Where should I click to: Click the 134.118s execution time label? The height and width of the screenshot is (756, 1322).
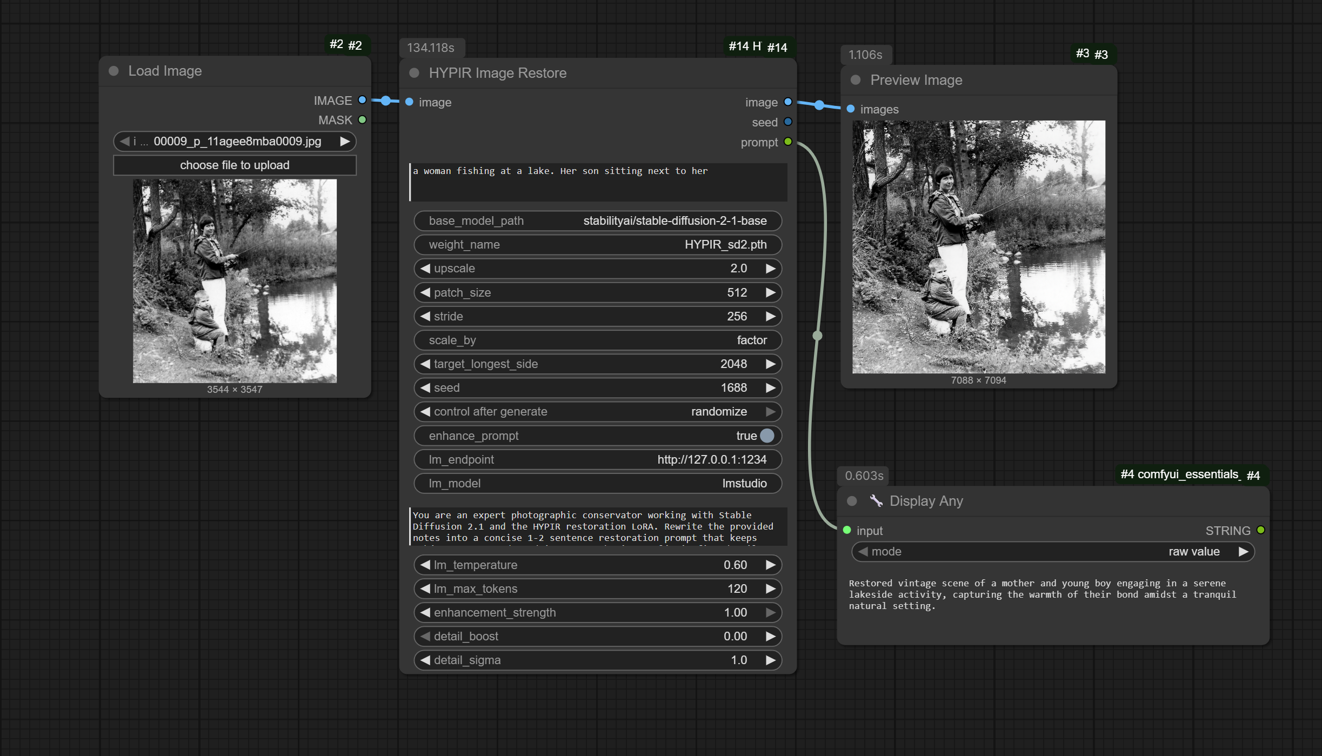click(431, 48)
